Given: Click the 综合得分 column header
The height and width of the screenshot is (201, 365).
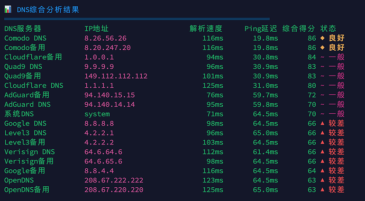Looking at the screenshot, I should [x=299, y=29].
